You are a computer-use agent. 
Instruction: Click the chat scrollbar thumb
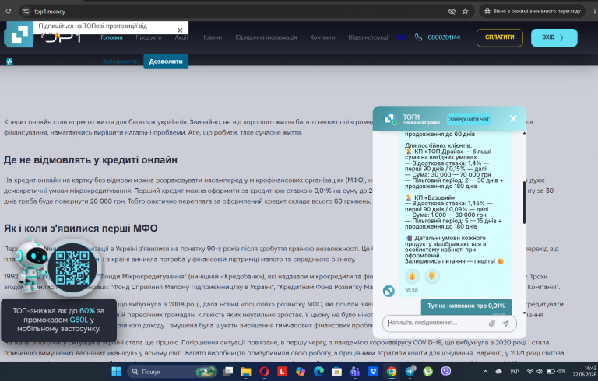pyautogui.click(x=524, y=202)
